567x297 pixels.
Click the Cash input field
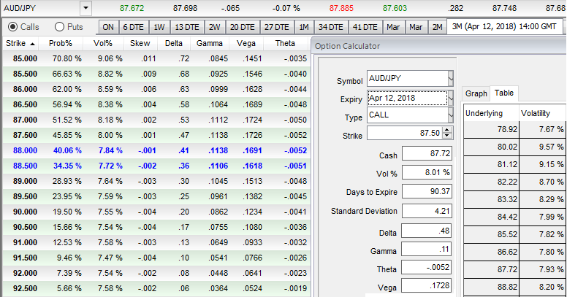coord(427,155)
